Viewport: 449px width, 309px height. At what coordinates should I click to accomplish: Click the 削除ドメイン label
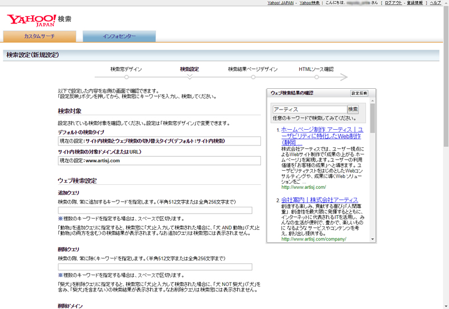point(70,306)
